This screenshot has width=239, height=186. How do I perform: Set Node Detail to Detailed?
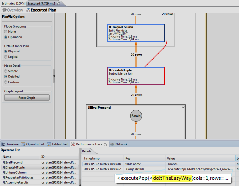pos(6,77)
